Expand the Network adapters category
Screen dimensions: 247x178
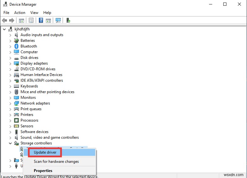[x=10, y=104]
